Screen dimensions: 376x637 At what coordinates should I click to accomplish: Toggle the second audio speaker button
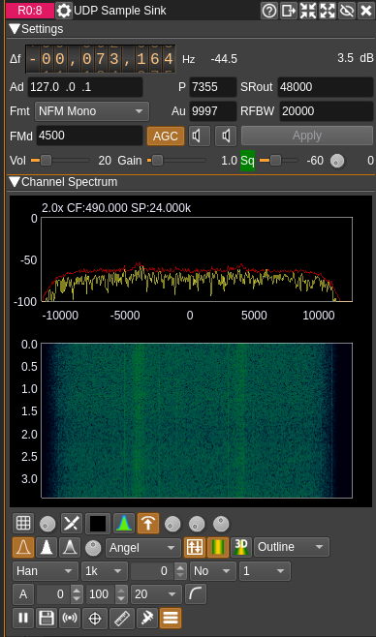coord(226,136)
